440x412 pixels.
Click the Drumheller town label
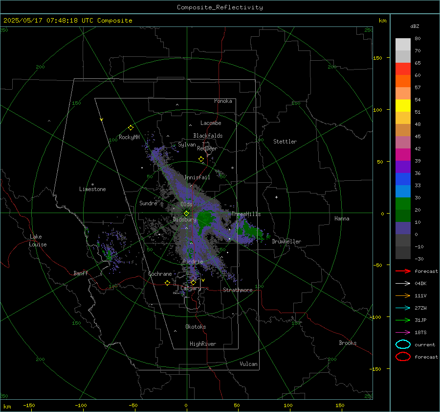(286, 242)
